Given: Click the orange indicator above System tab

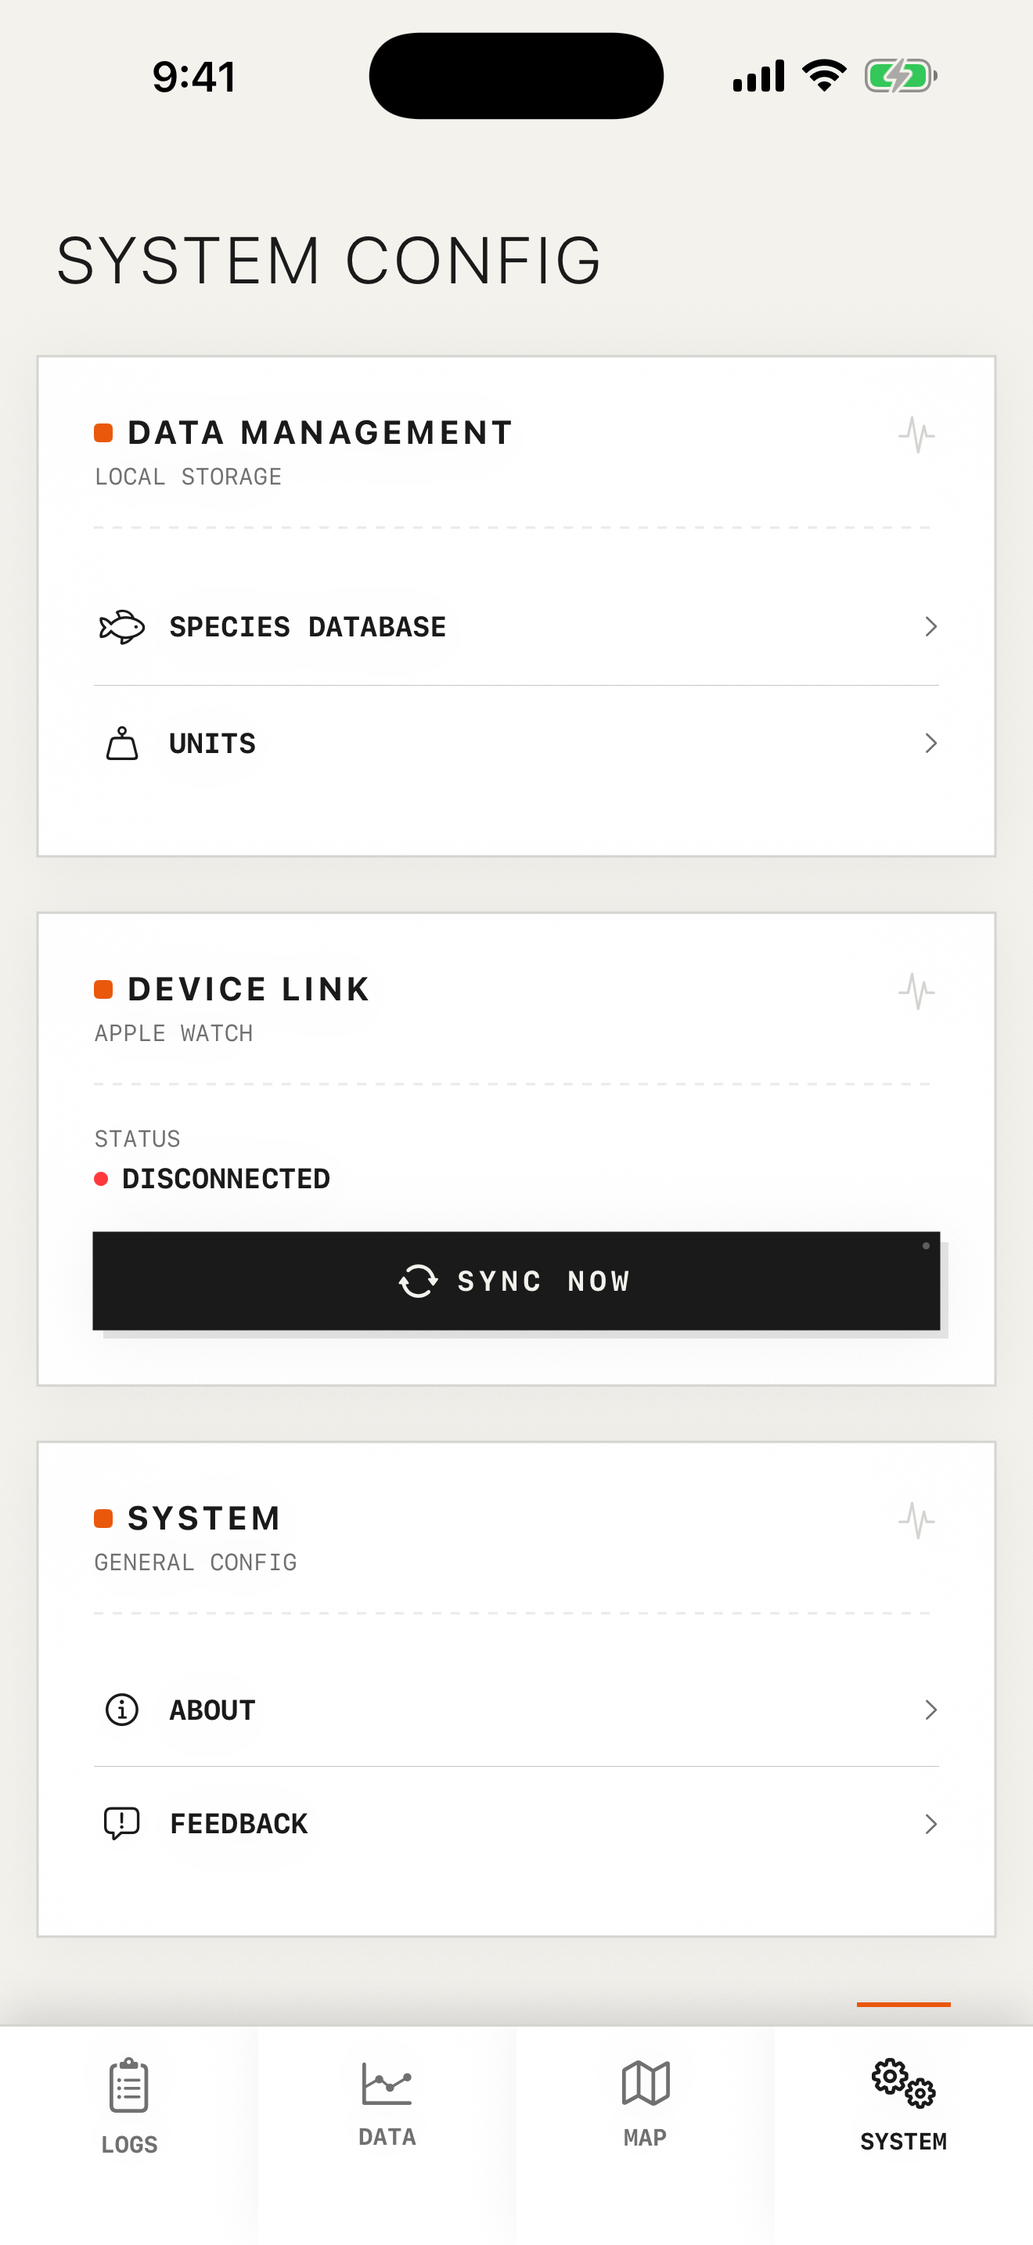Looking at the screenshot, I should tap(903, 2004).
